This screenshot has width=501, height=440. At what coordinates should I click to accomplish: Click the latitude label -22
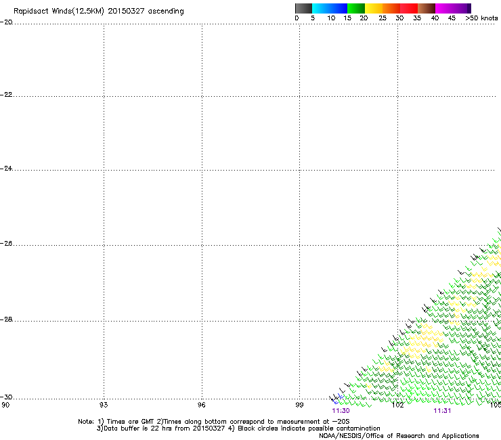(6, 95)
